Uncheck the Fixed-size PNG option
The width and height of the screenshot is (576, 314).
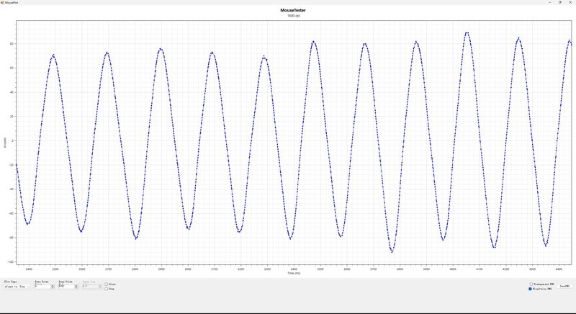(x=531, y=289)
